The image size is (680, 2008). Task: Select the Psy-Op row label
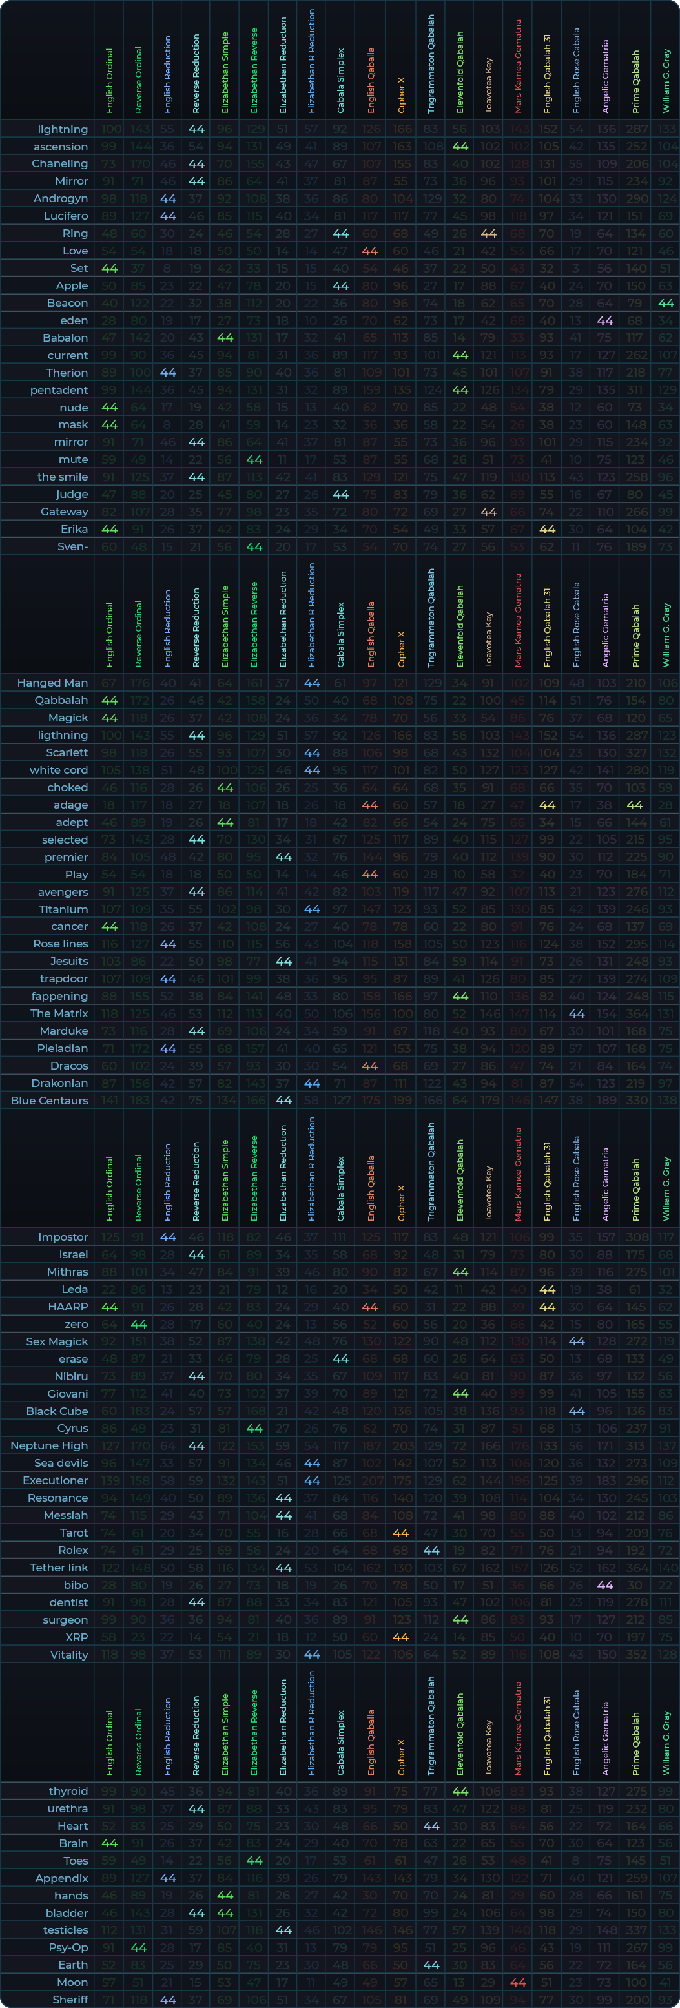pyautogui.click(x=68, y=1947)
